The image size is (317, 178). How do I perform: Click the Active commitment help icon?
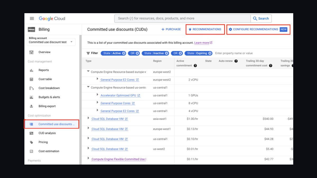[x=195, y=66]
